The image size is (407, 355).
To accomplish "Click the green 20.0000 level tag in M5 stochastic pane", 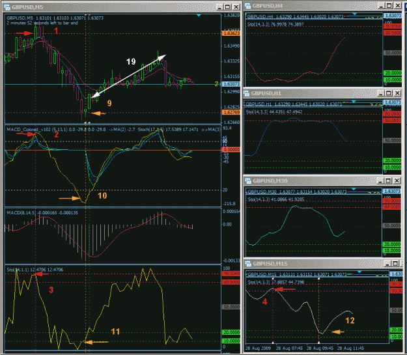I will pos(231,332).
